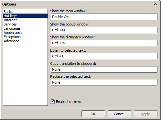Click the dictionary window hotkey field Ctrl + W
The image size is (161, 120).
click(x=104, y=43)
